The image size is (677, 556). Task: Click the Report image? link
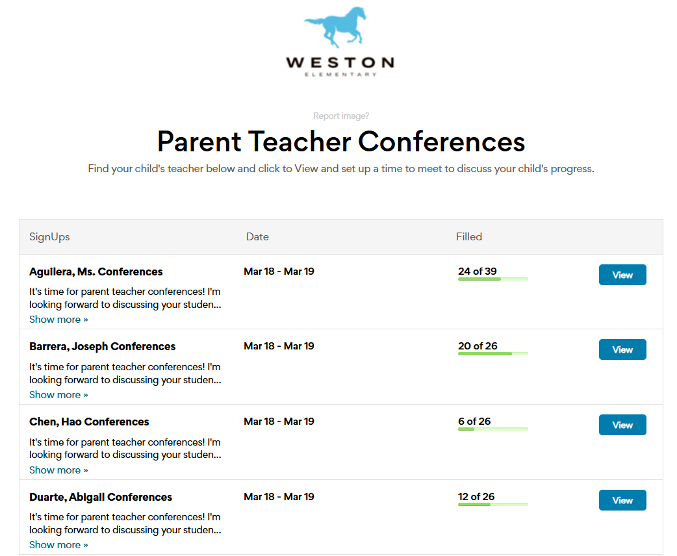point(340,116)
